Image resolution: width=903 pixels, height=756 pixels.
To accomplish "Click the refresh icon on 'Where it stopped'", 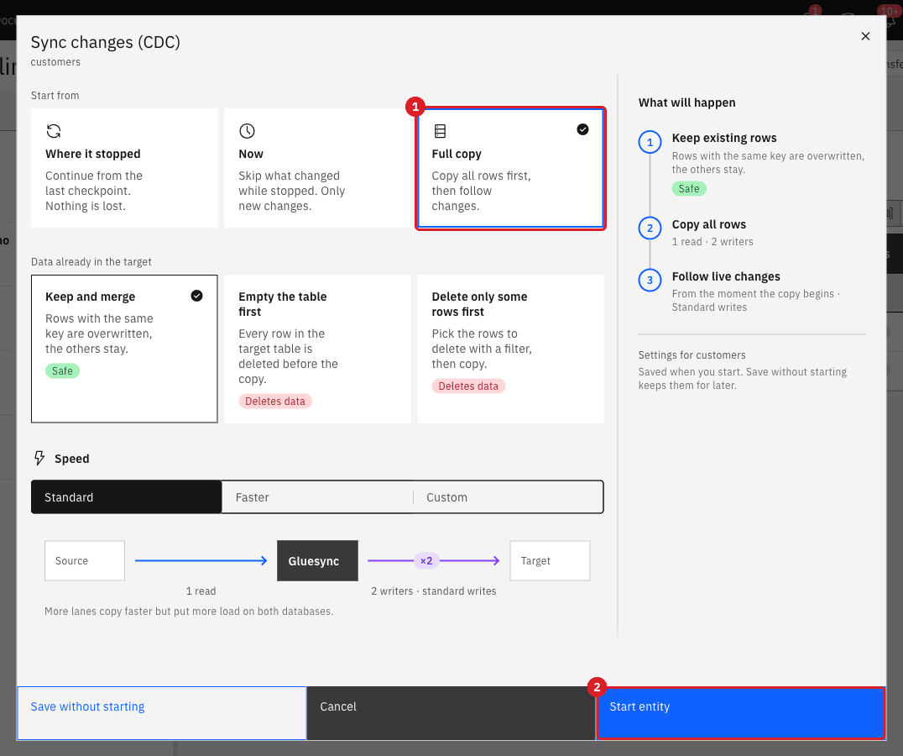I will (54, 131).
